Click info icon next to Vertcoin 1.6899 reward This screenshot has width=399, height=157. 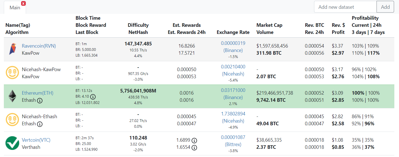click(x=194, y=141)
